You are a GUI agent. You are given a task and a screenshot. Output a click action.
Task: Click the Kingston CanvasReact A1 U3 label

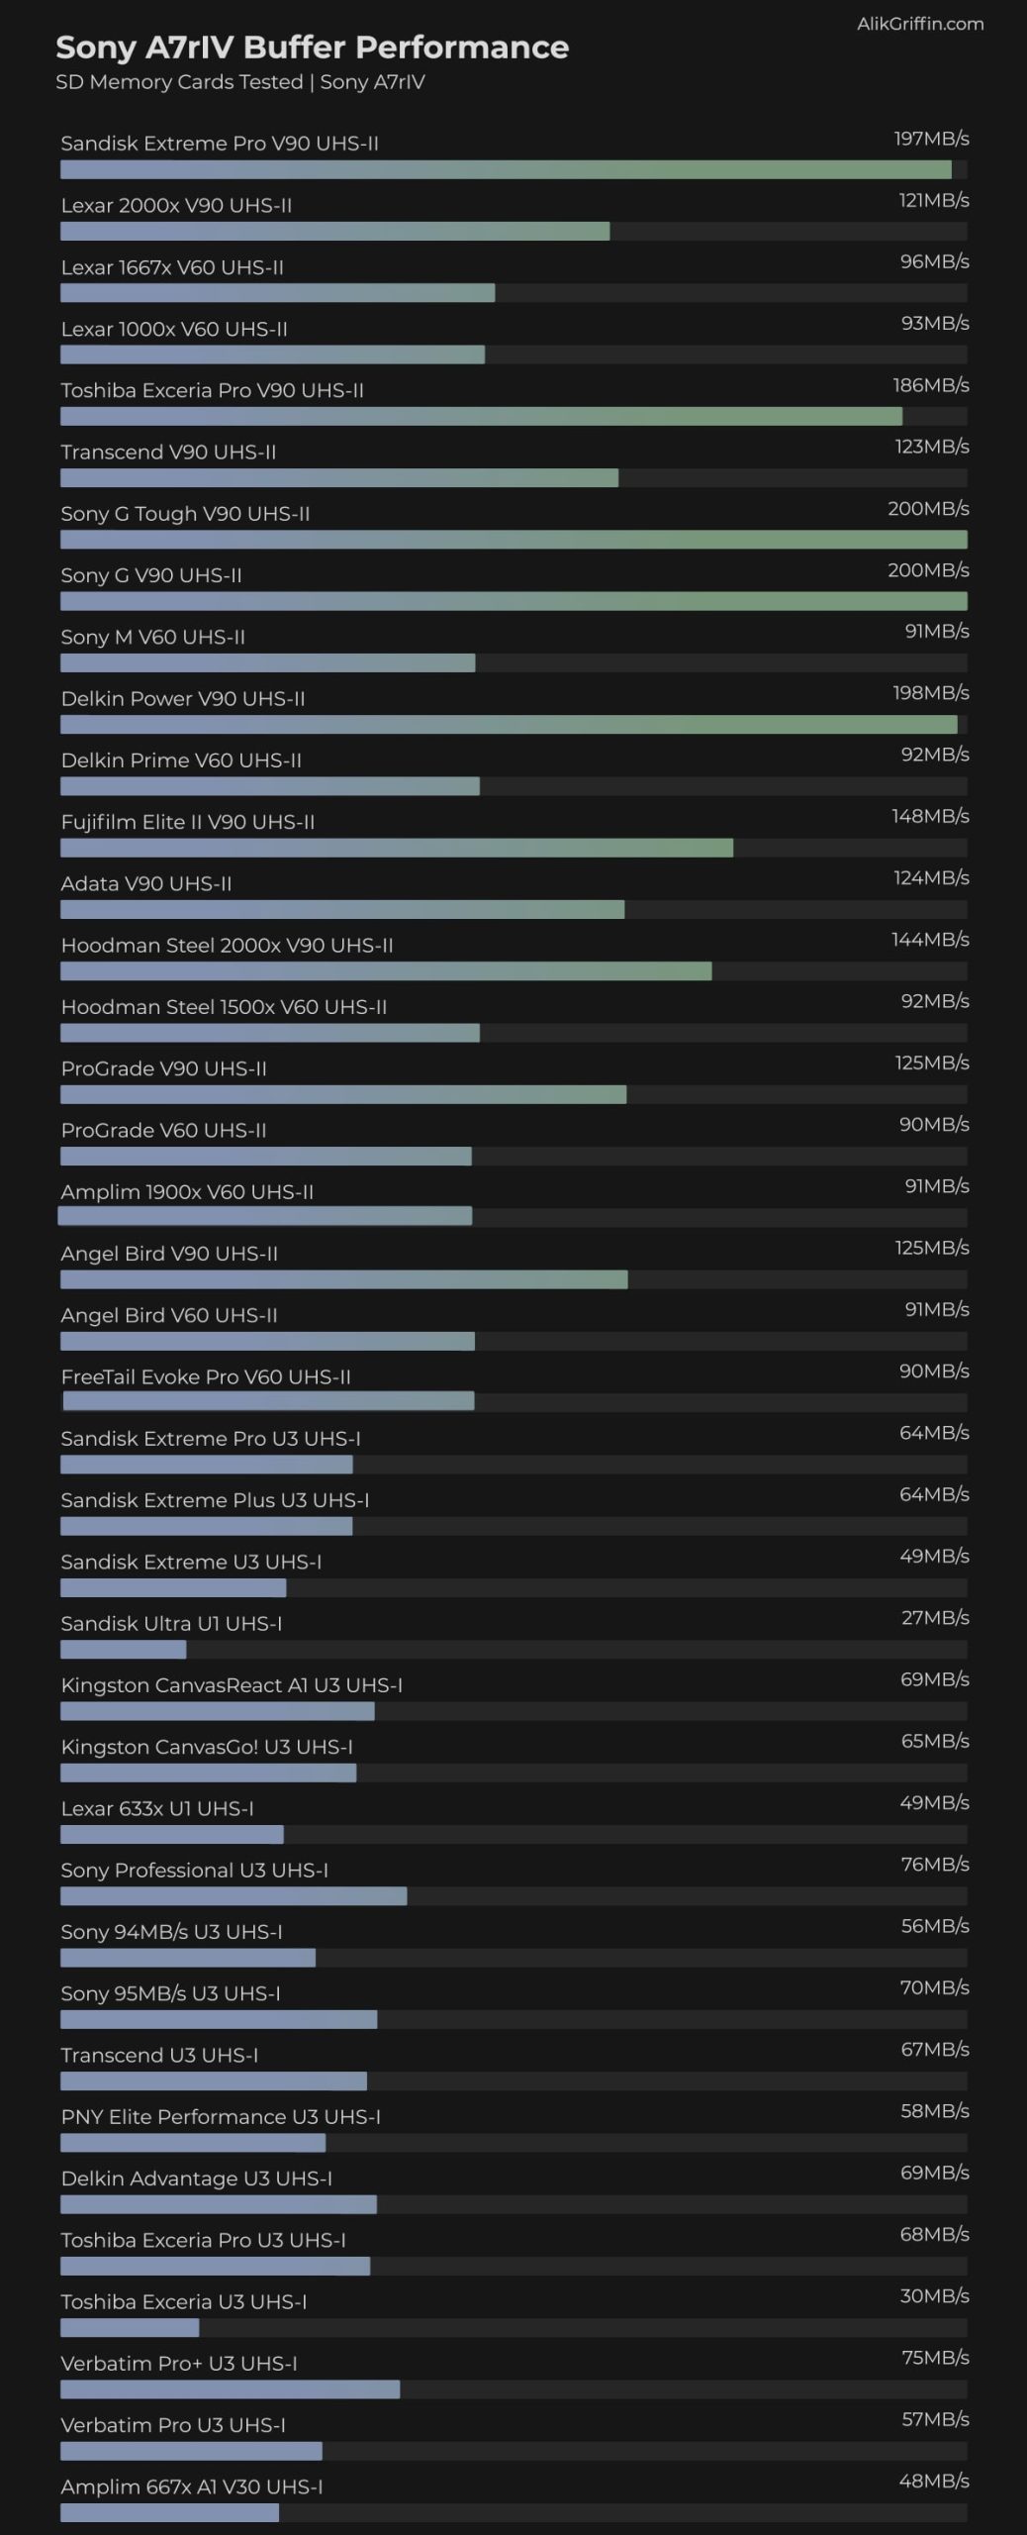coord(232,1685)
